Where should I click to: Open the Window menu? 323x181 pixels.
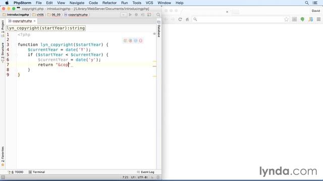pyautogui.click(x=164, y=3)
